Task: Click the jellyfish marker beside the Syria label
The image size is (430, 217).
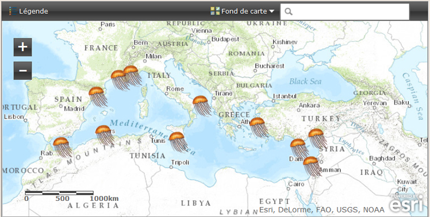Action: (x=317, y=139)
